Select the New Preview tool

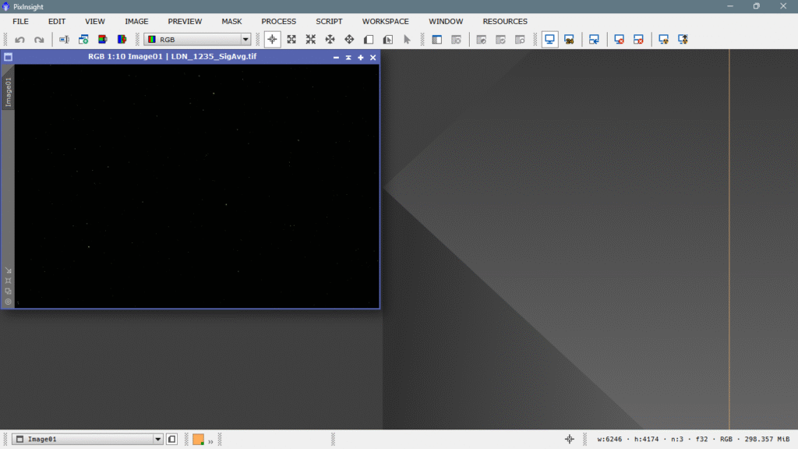(x=369, y=40)
